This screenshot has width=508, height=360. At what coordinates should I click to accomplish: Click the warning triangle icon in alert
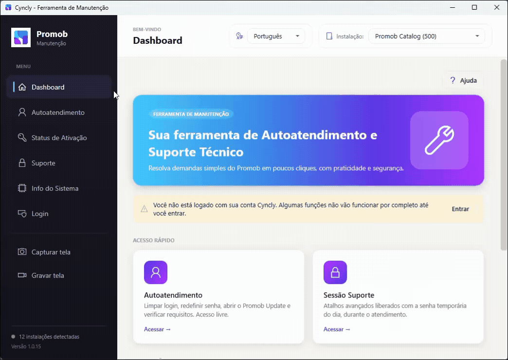[x=144, y=209]
